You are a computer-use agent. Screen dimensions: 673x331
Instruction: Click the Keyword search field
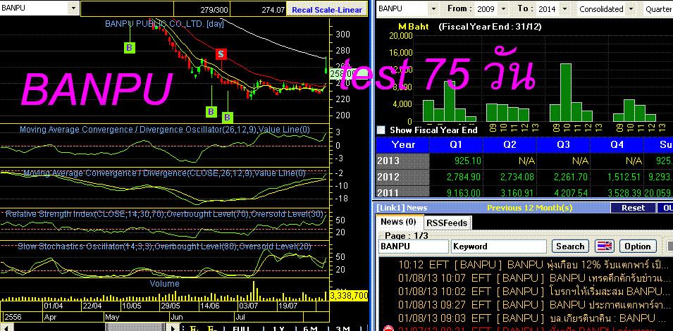[499, 246]
